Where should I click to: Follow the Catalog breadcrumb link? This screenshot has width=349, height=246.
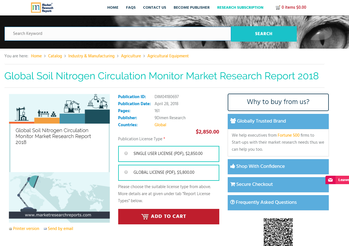(55, 56)
